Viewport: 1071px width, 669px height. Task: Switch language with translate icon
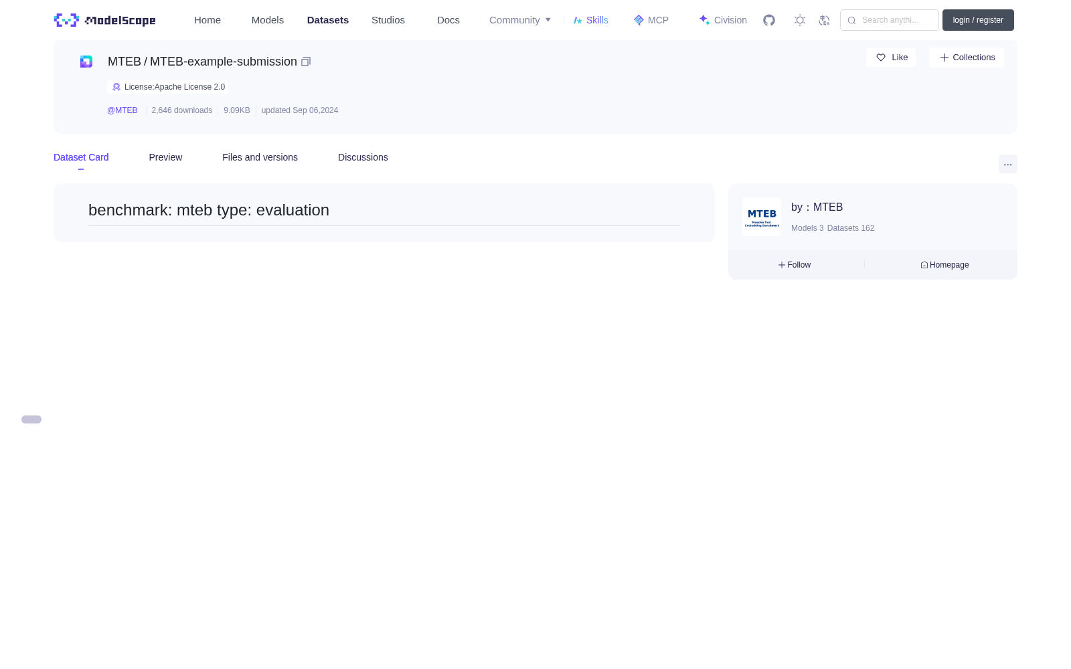point(824,20)
